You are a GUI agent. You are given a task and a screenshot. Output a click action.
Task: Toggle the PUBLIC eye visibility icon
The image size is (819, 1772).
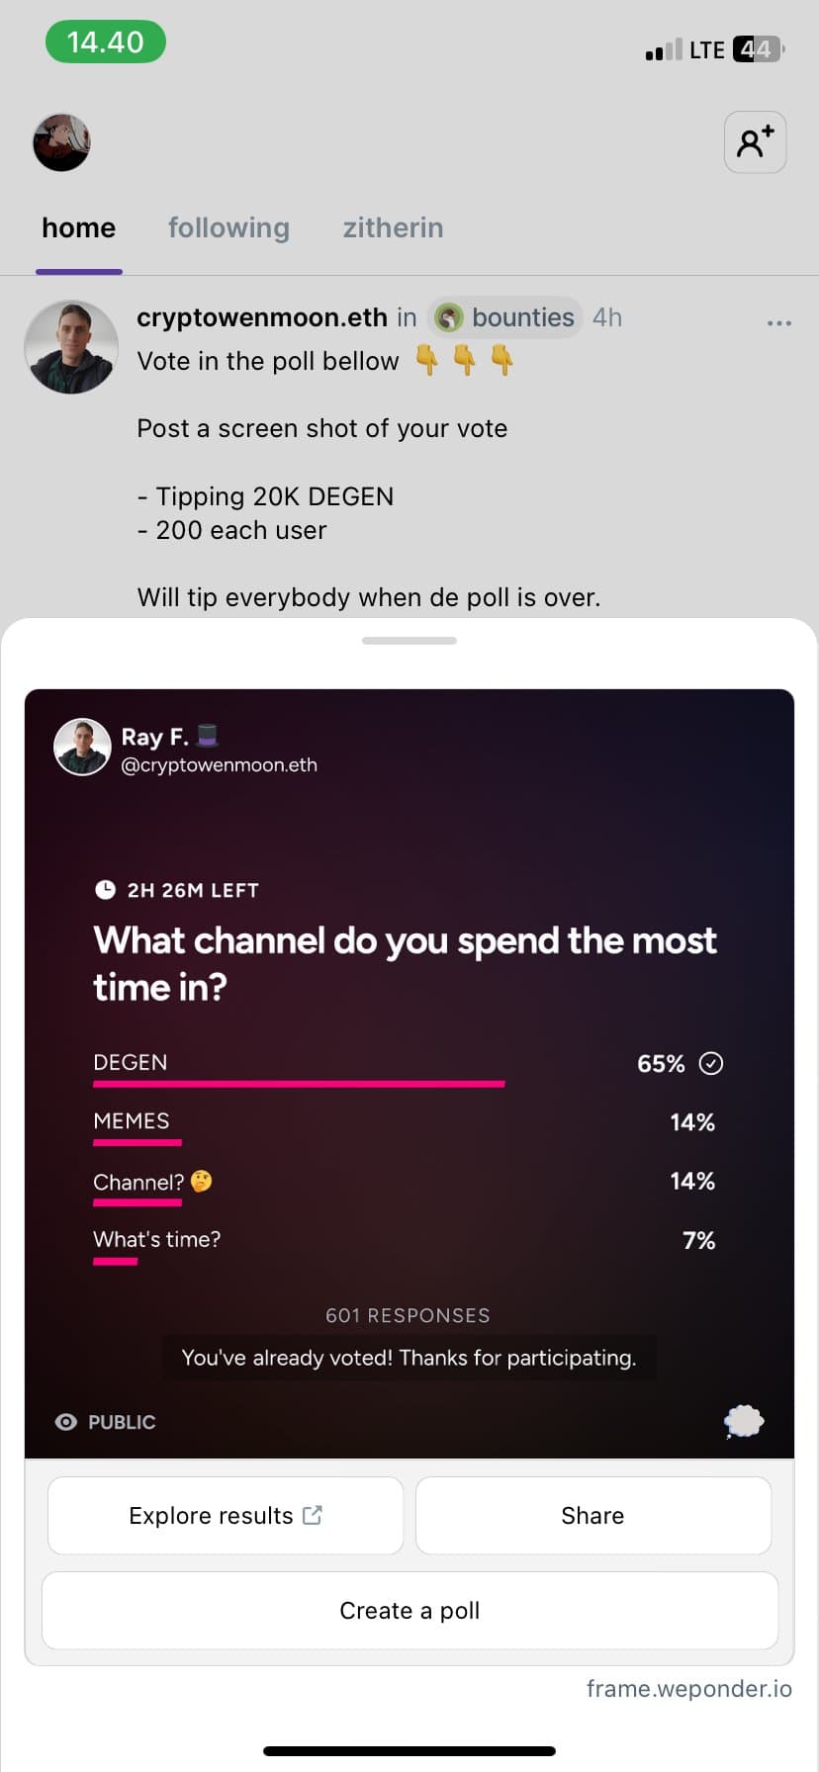coord(66,1421)
